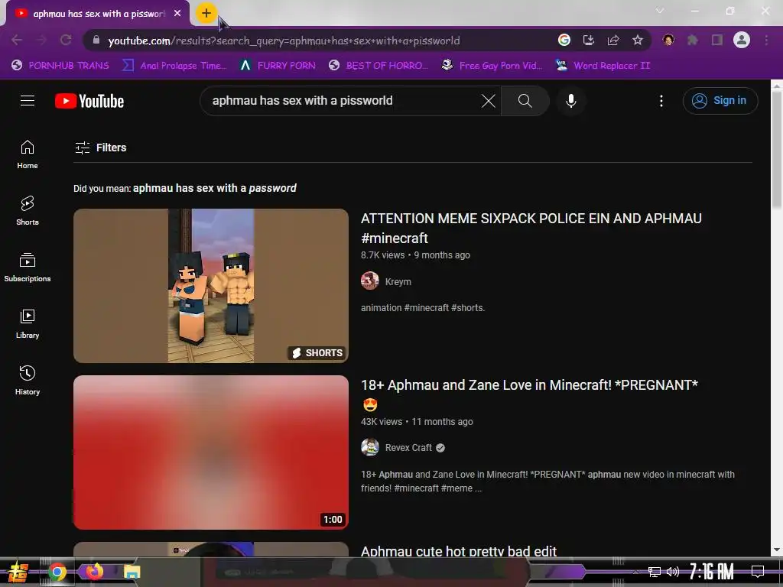Screen dimensions: 783x587
Task: Open the Kreym channel name link
Action: tap(398, 281)
